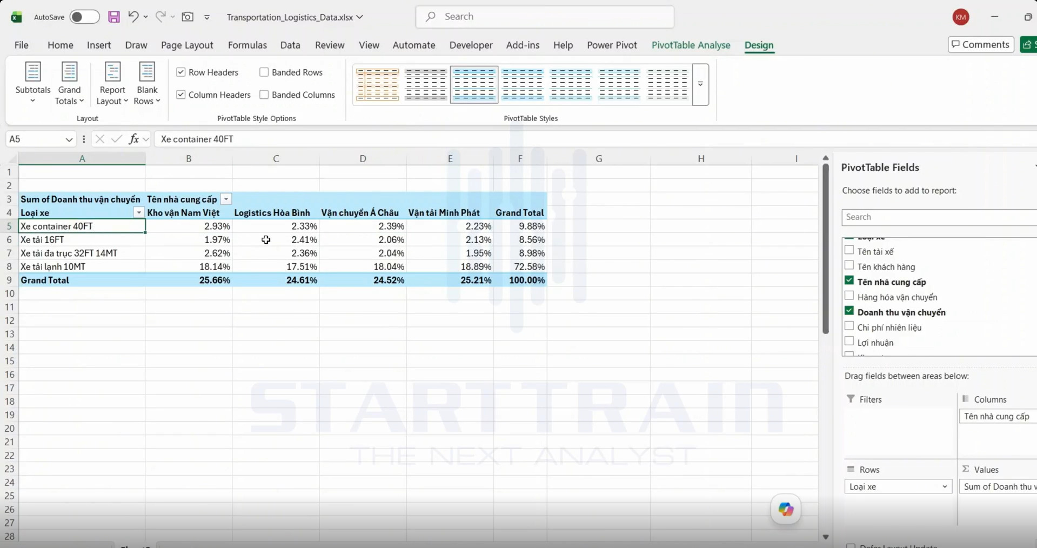Open the Undo history dropdown arrow
This screenshot has height=548, width=1037.
pyautogui.click(x=146, y=17)
